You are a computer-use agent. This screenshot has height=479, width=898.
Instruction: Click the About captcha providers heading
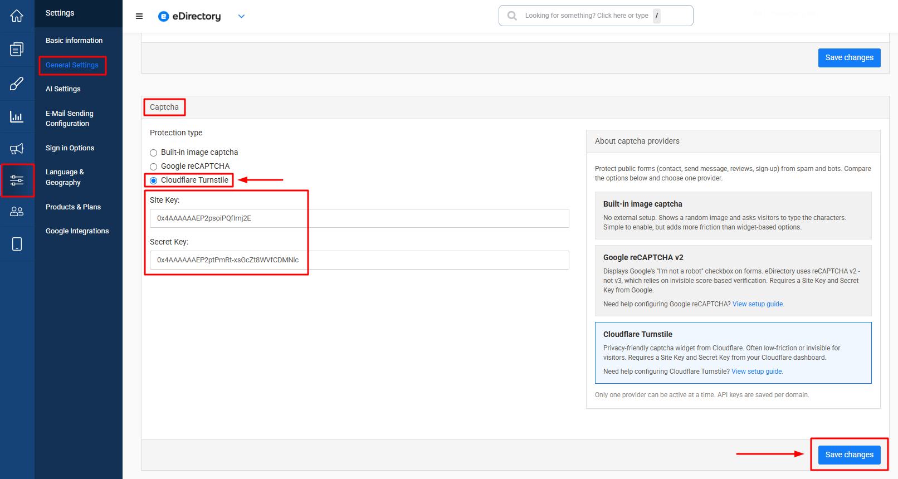tap(637, 141)
